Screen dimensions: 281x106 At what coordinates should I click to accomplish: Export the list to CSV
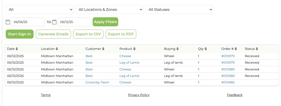(x=88, y=34)
